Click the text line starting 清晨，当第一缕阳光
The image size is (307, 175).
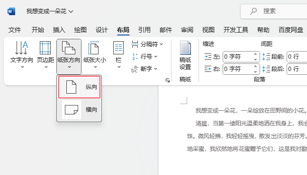point(251,123)
